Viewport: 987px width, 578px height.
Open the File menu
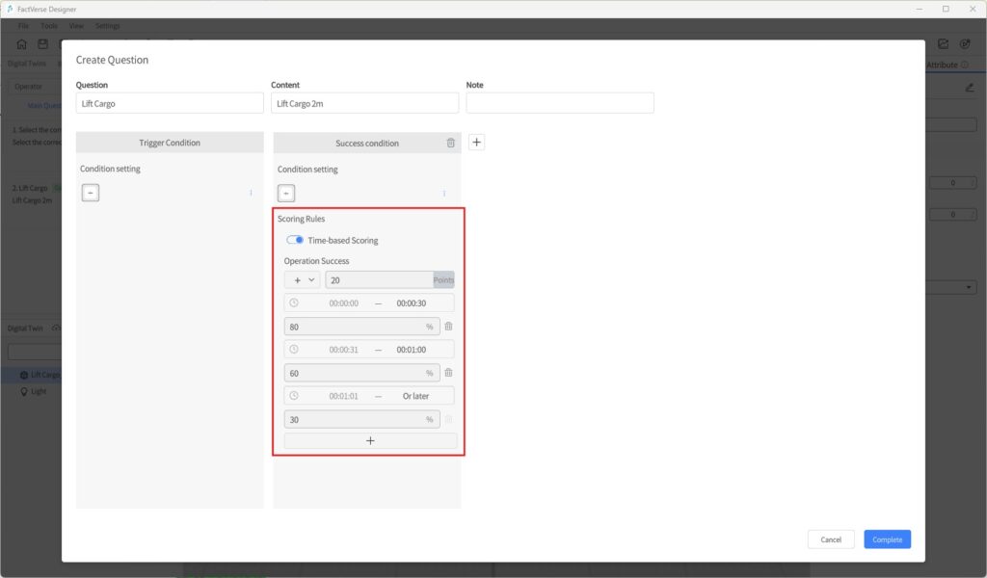coord(23,25)
